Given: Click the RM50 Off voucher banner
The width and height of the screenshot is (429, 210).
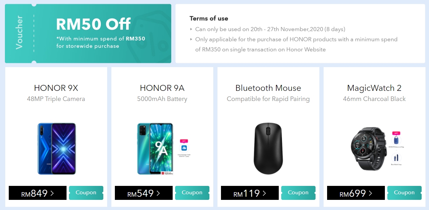Looking at the screenshot, I should (x=88, y=34).
